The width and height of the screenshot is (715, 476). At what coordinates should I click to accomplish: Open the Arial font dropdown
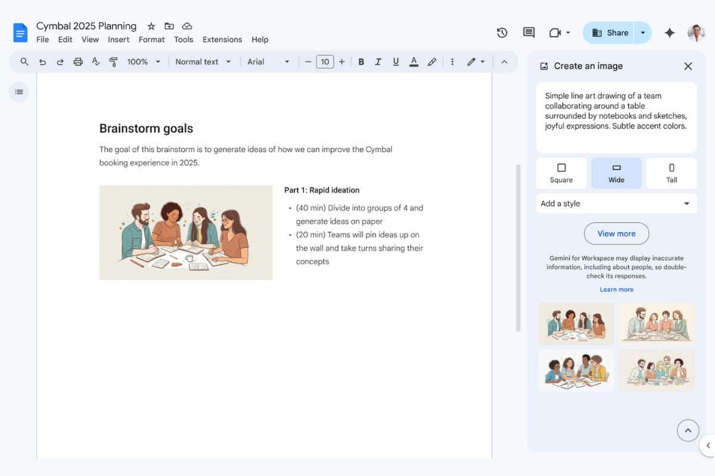click(x=268, y=62)
